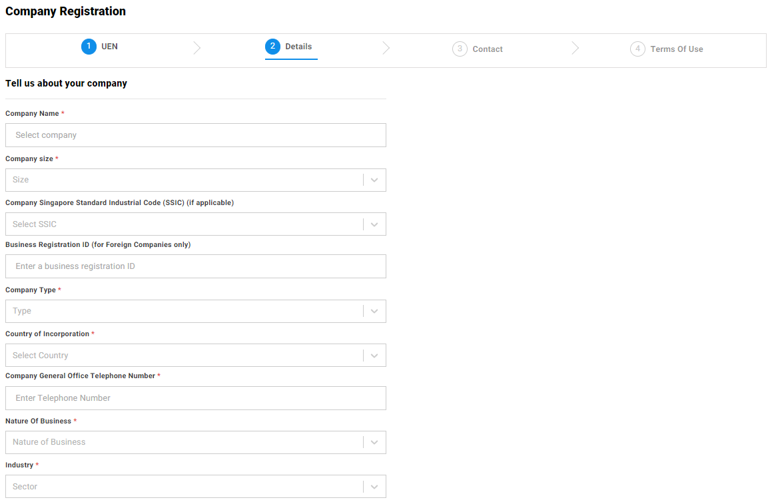Click the chevron before Terms Of Use step
Screen dimensions: 774x502
[x=576, y=48]
